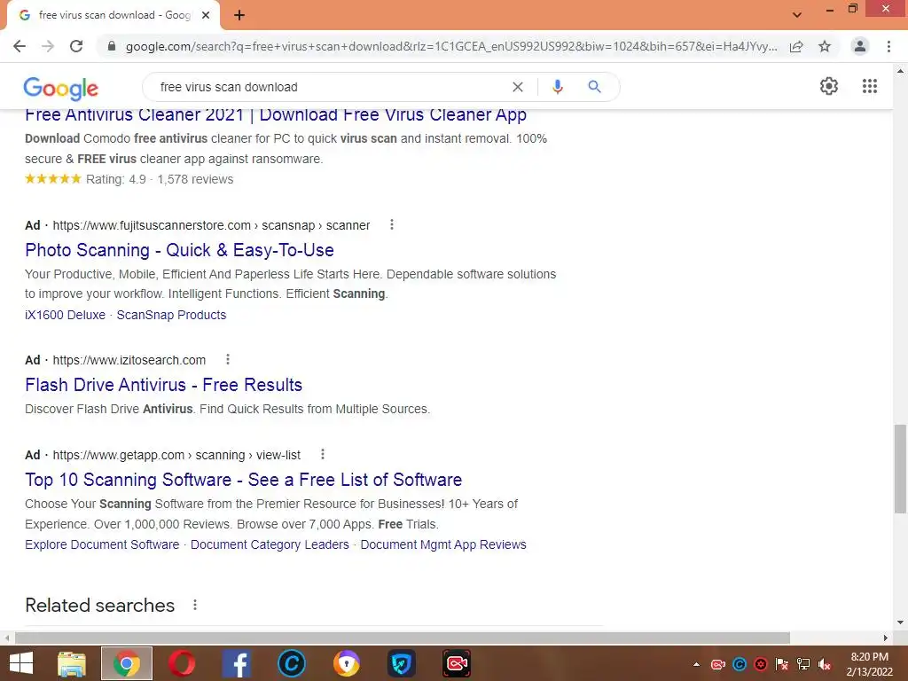Click the muted volume tray icon
908x681 pixels.
tap(825, 665)
